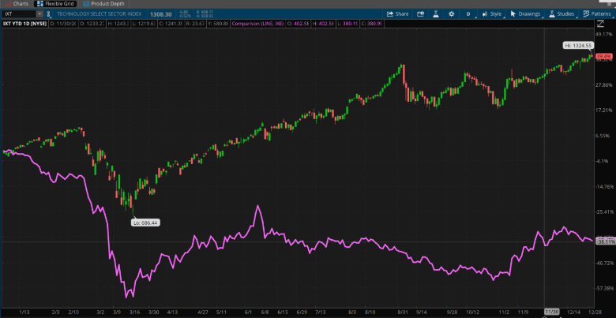Viewport: 616px width, 318px height.
Task: Open the Studies menu
Action: 562,13
